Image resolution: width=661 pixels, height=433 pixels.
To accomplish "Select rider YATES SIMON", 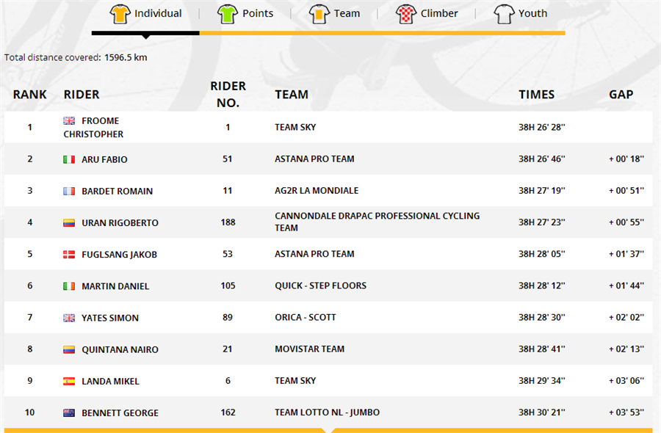I will coord(110,318).
